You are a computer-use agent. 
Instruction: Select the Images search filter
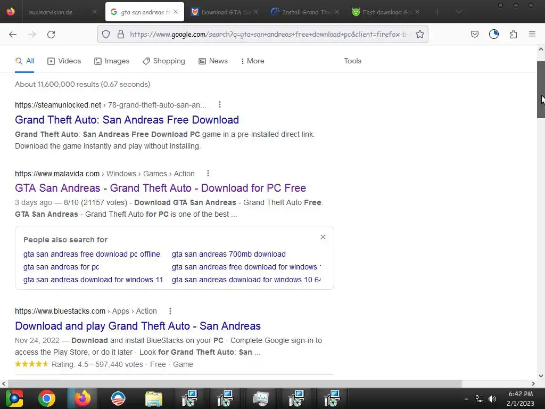pyautogui.click(x=112, y=61)
